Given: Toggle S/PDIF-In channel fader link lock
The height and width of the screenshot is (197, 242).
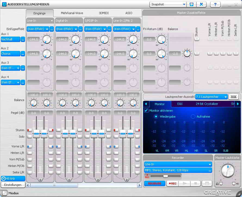Looking at the screenshot, I should tap(98, 179).
